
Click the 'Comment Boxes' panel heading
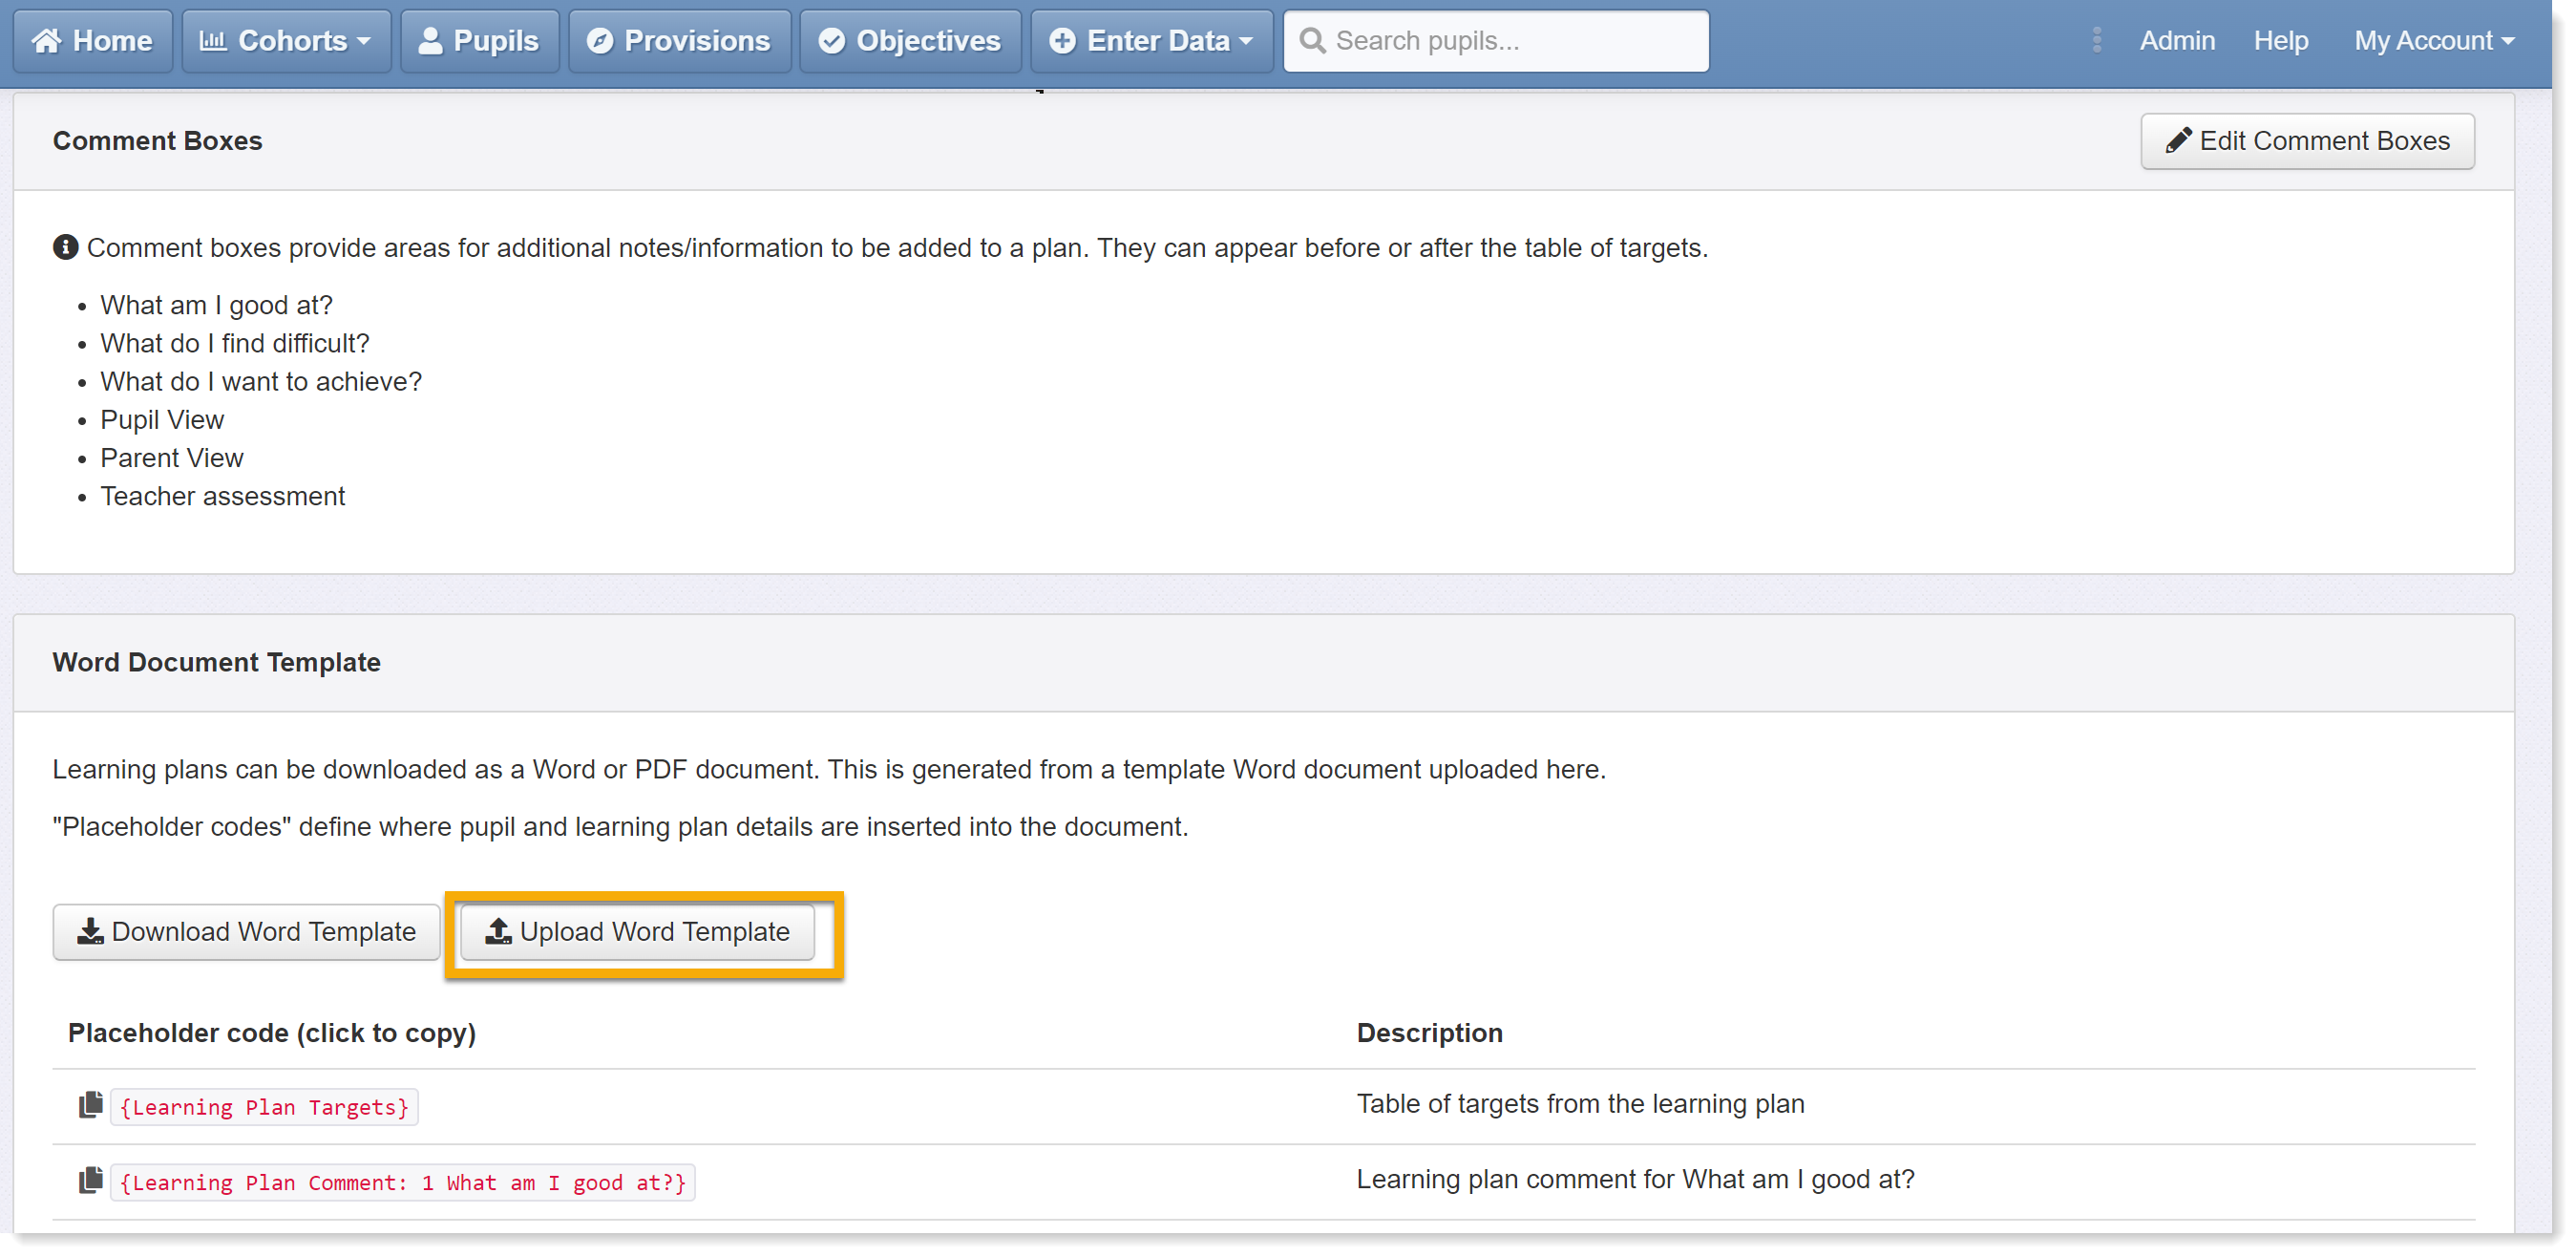pos(157,141)
